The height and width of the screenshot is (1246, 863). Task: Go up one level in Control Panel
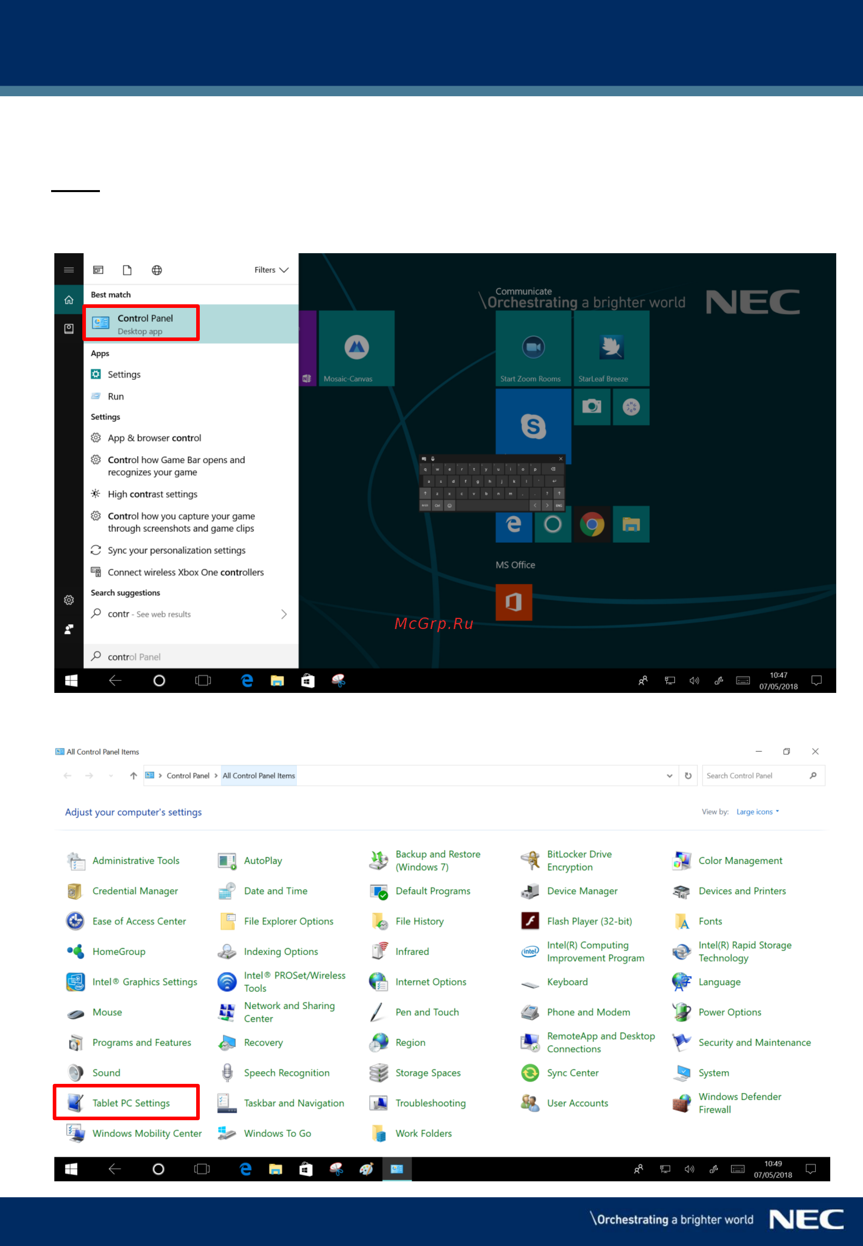click(x=133, y=776)
